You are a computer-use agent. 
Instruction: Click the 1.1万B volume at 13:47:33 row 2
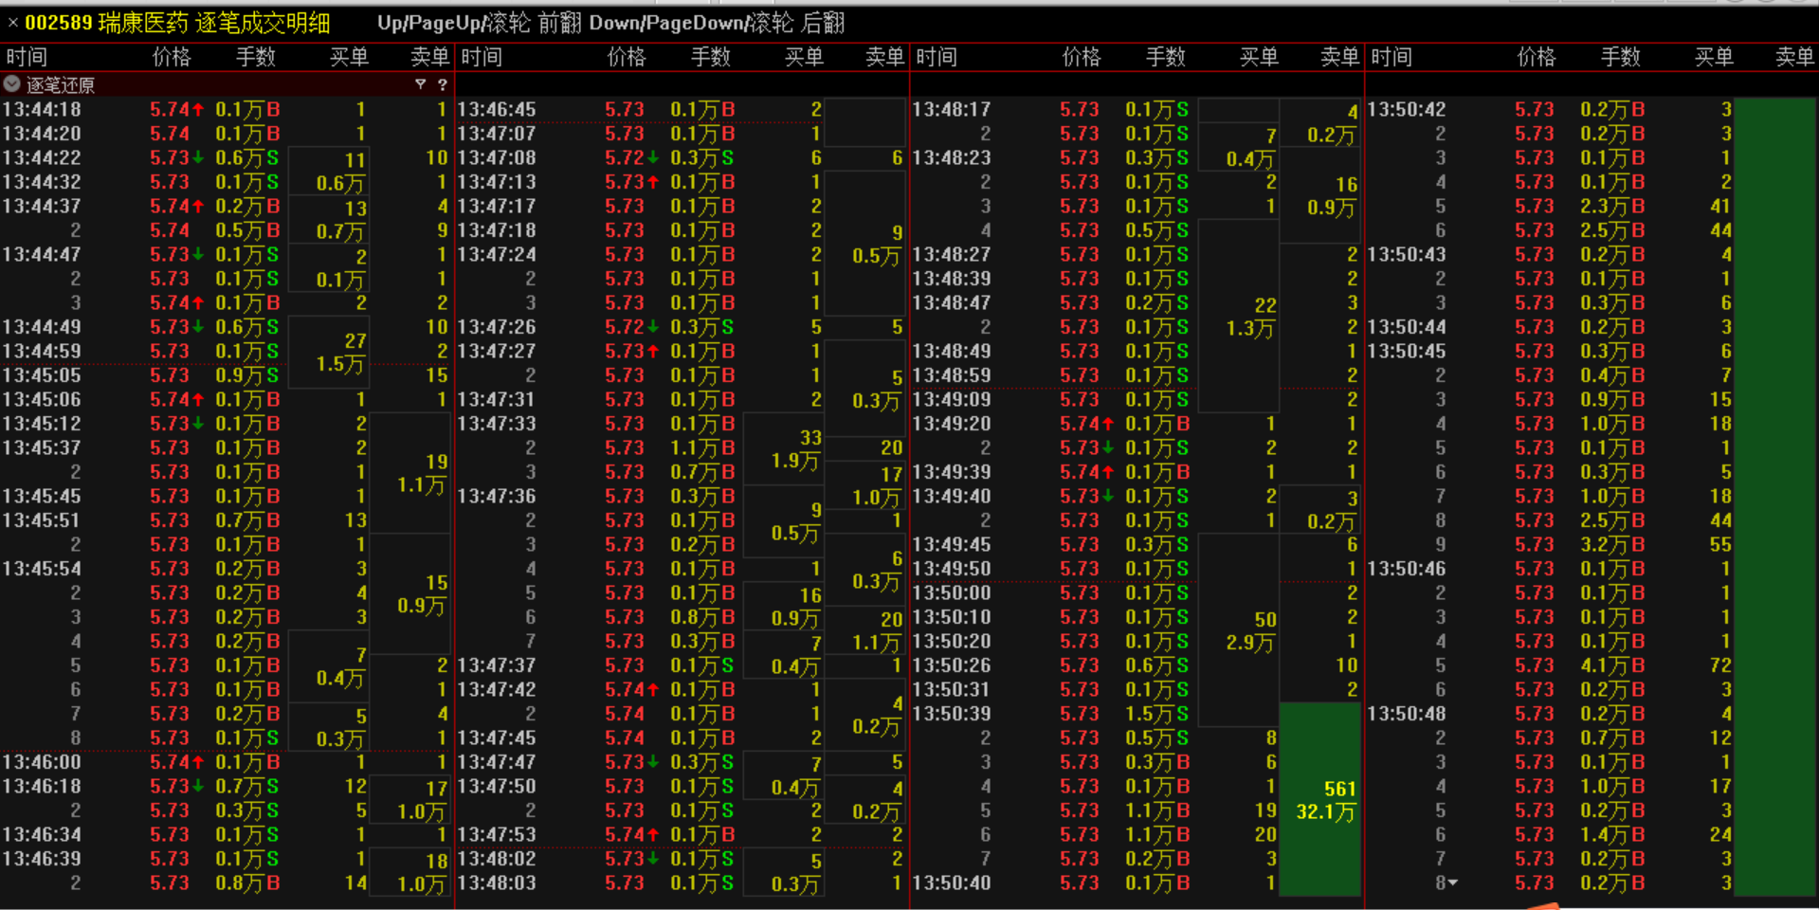click(x=702, y=448)
